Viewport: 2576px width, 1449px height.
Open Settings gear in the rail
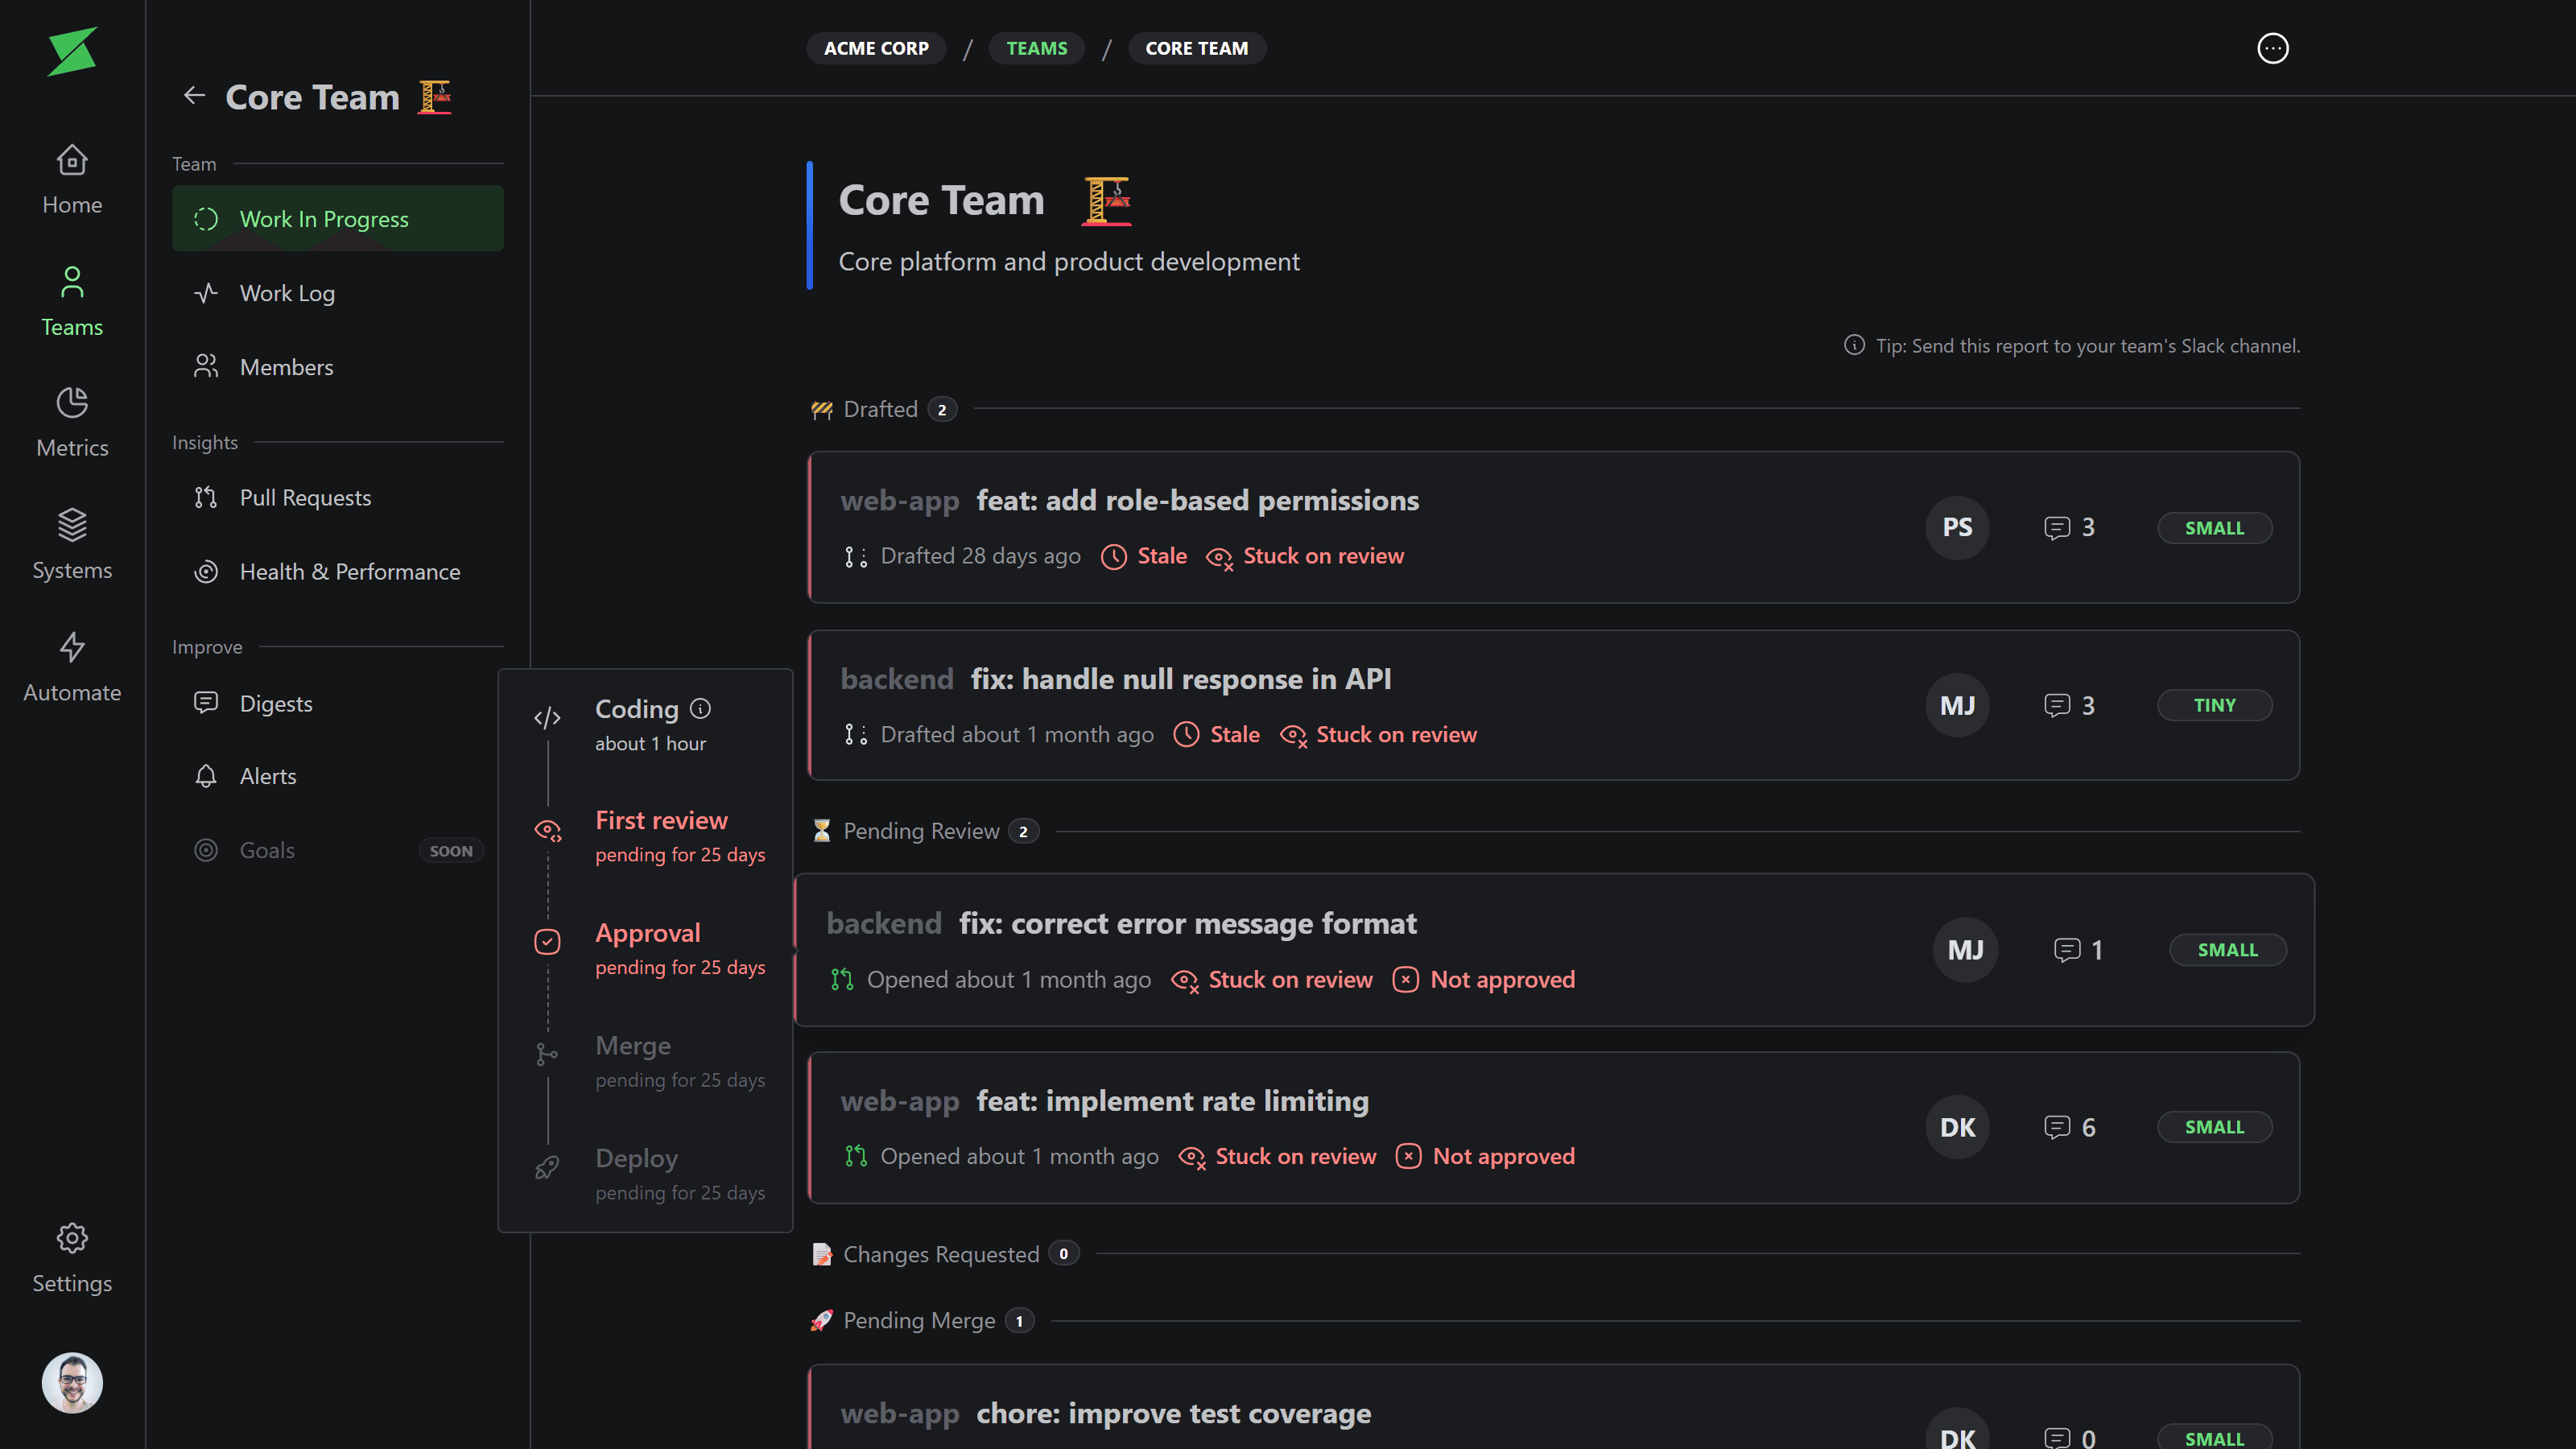coord(72,1257)
